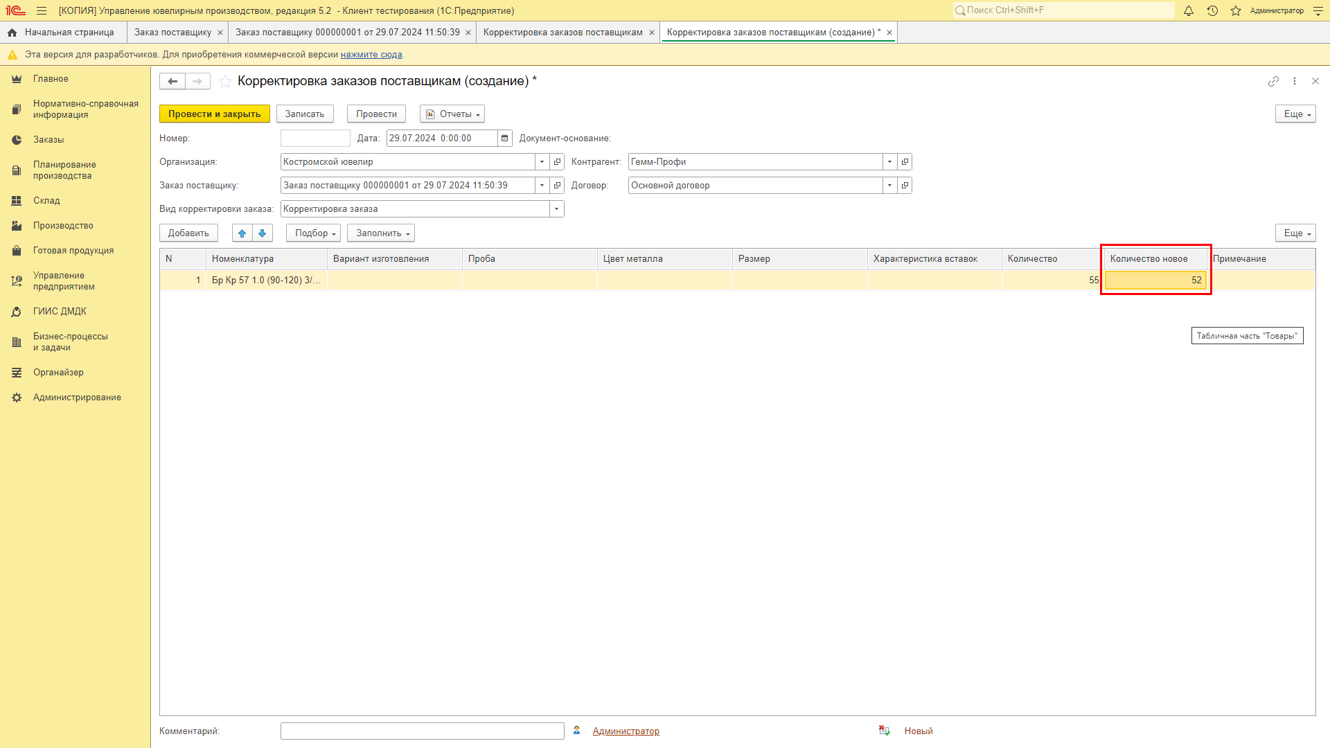The image size is (1330, 748).
Task: Click the Комментарий input field
Action: pos(423,731)
